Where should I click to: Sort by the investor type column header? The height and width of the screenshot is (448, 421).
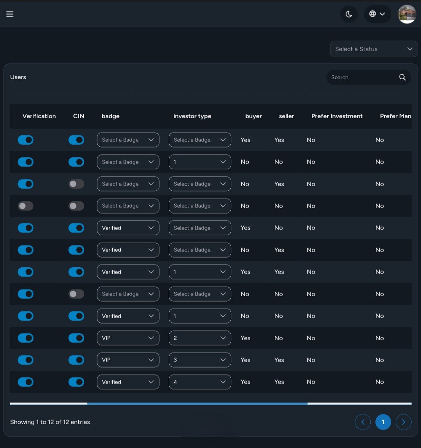pyautogui.click(x=192, y=116)
